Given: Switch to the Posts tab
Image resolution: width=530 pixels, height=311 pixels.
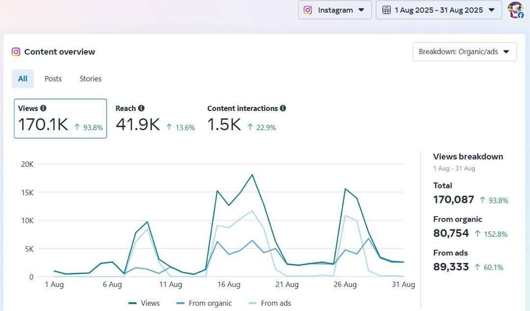Looking at the screenshot, I should tap(53, 78).
